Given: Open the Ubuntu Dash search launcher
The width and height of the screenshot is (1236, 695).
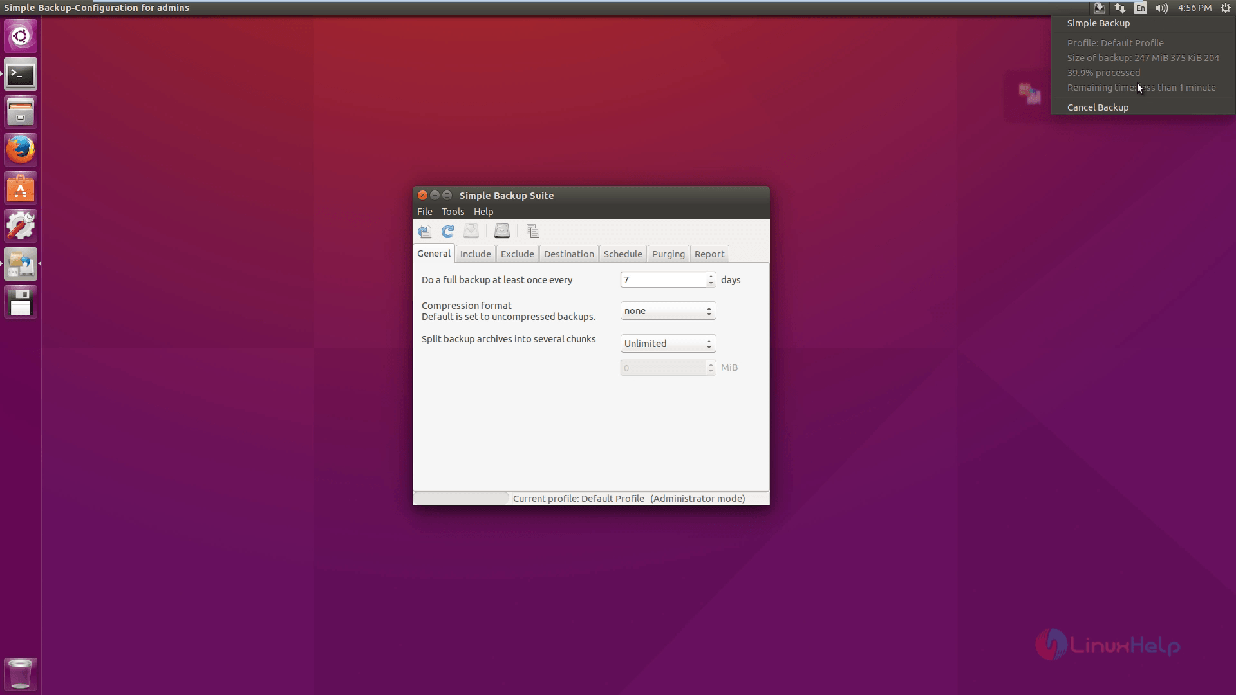Looking at the screenshot, I should [x=21, y=36].
